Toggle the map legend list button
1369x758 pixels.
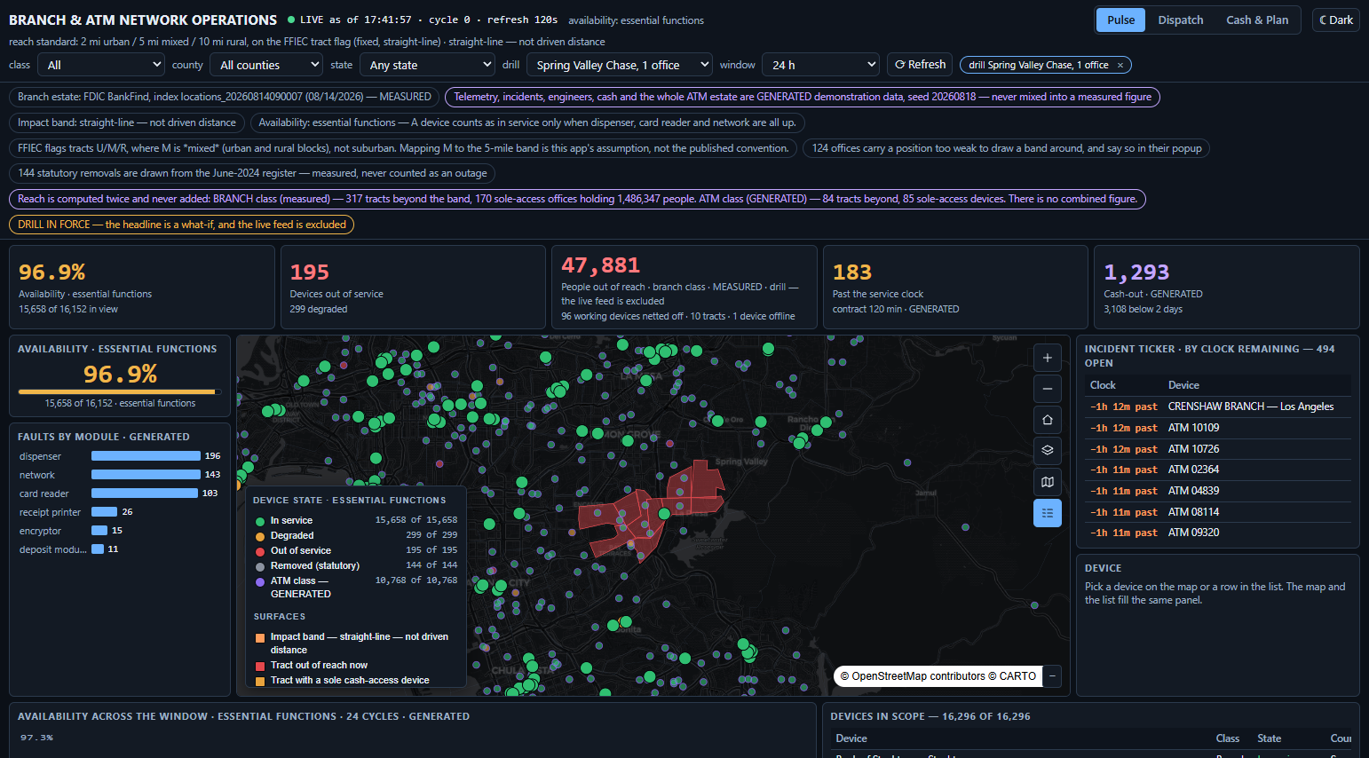click(x=1048, y=513)
